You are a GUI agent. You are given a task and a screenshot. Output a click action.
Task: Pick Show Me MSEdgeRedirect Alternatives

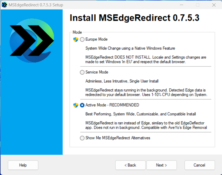click(x=82, y=138)
